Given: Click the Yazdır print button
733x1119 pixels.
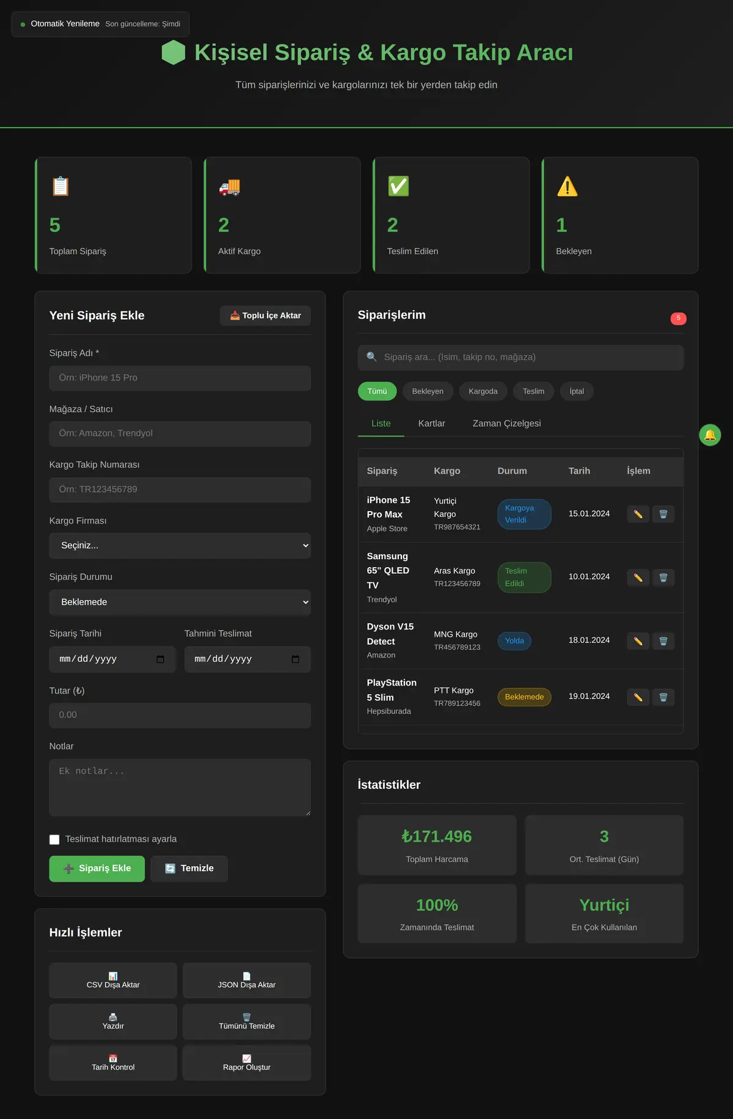Looking at the screenshot, I should point(113,1022).
